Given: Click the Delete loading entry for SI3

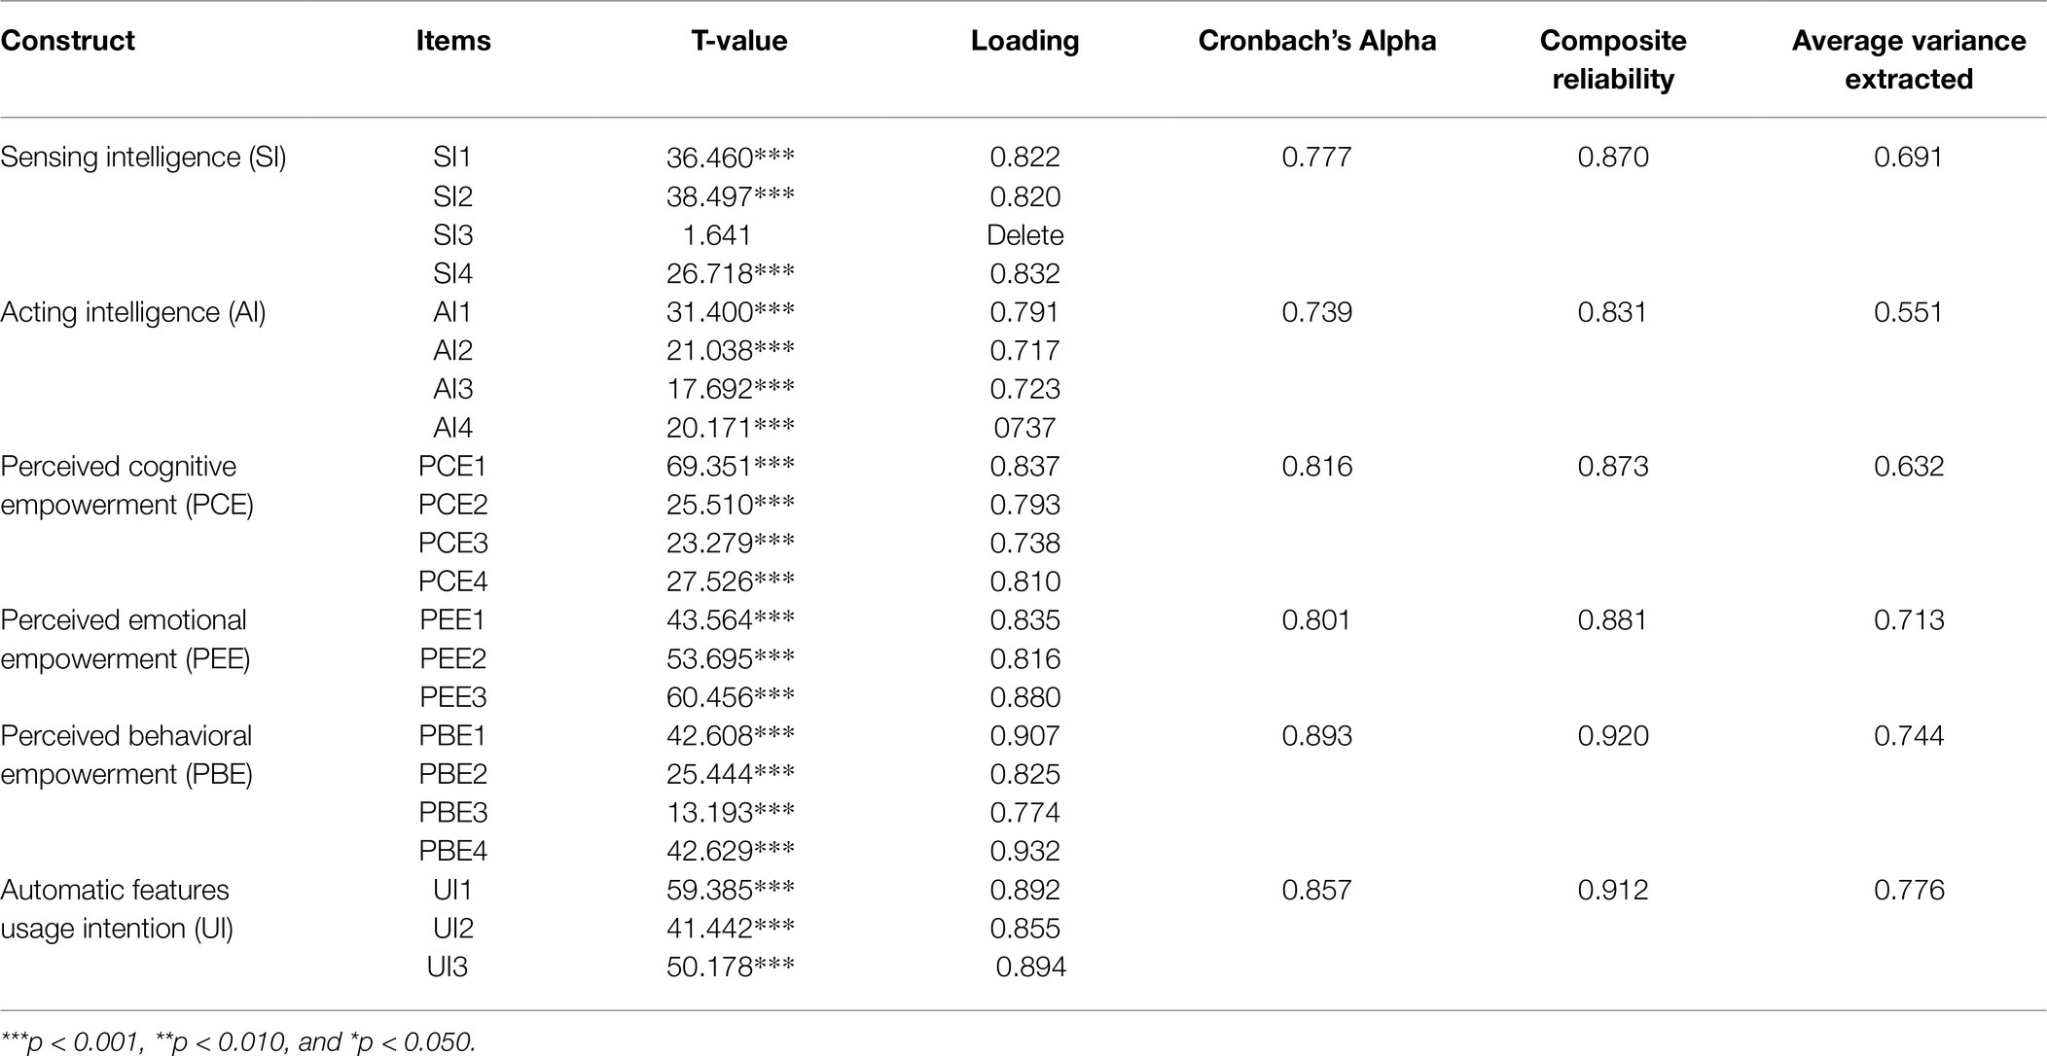Looking at the screenshot, I should click(1025, 235).
